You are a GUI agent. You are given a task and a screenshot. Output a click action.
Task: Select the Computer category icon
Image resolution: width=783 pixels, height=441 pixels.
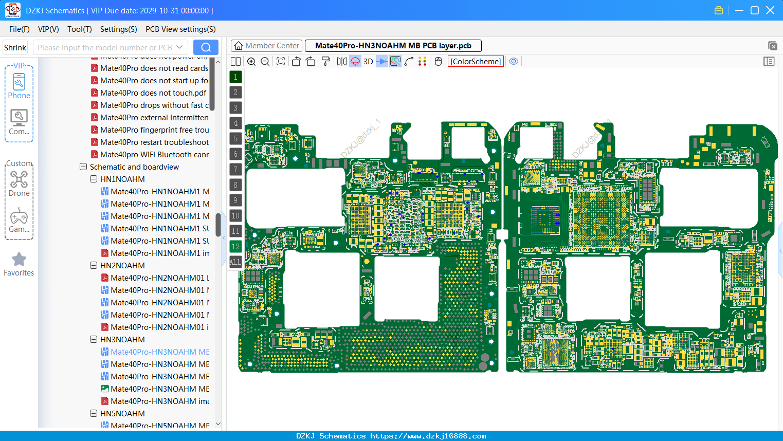tap(19, 122)
